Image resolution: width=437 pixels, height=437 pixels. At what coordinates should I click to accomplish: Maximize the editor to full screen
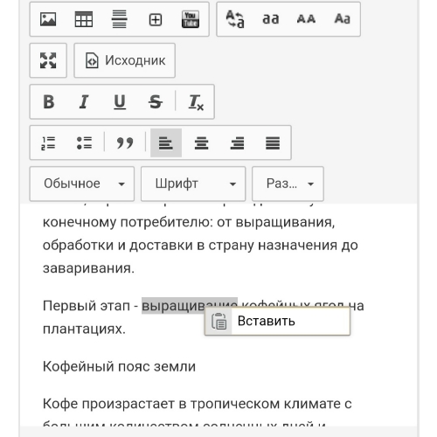pyautogui.click(x=48, y=60)
